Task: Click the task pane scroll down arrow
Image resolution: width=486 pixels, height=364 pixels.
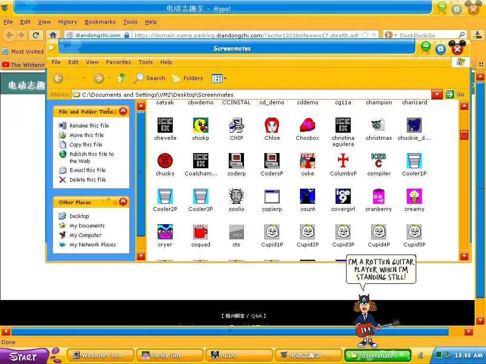Action: click(141, 255)
